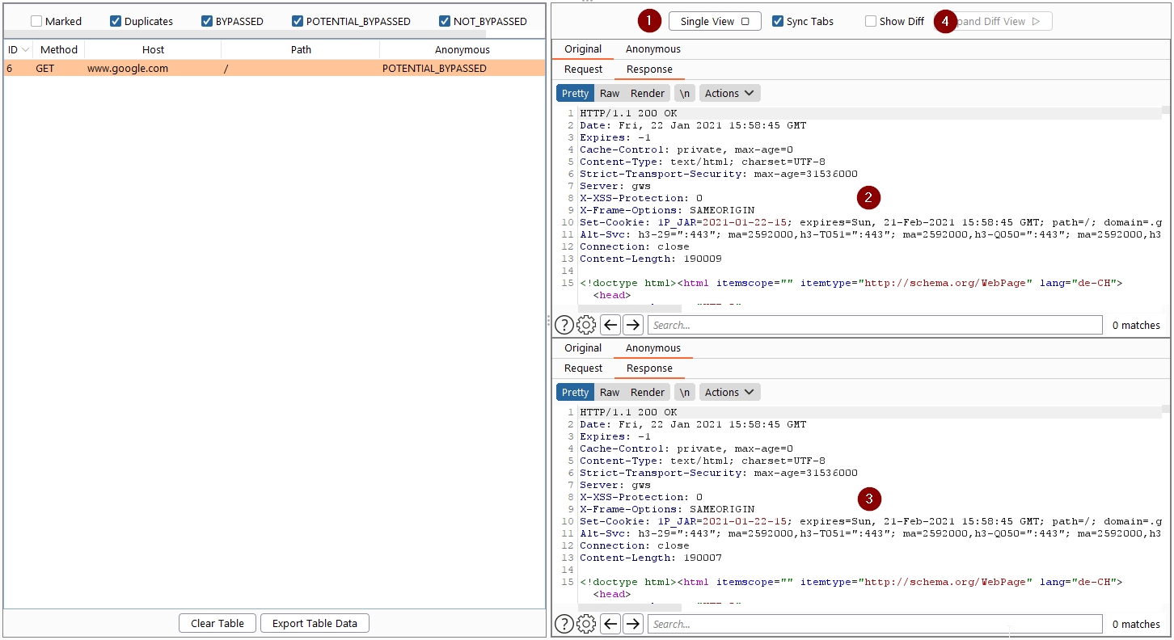Click the filter bar horizontal scrollbar

244,34
